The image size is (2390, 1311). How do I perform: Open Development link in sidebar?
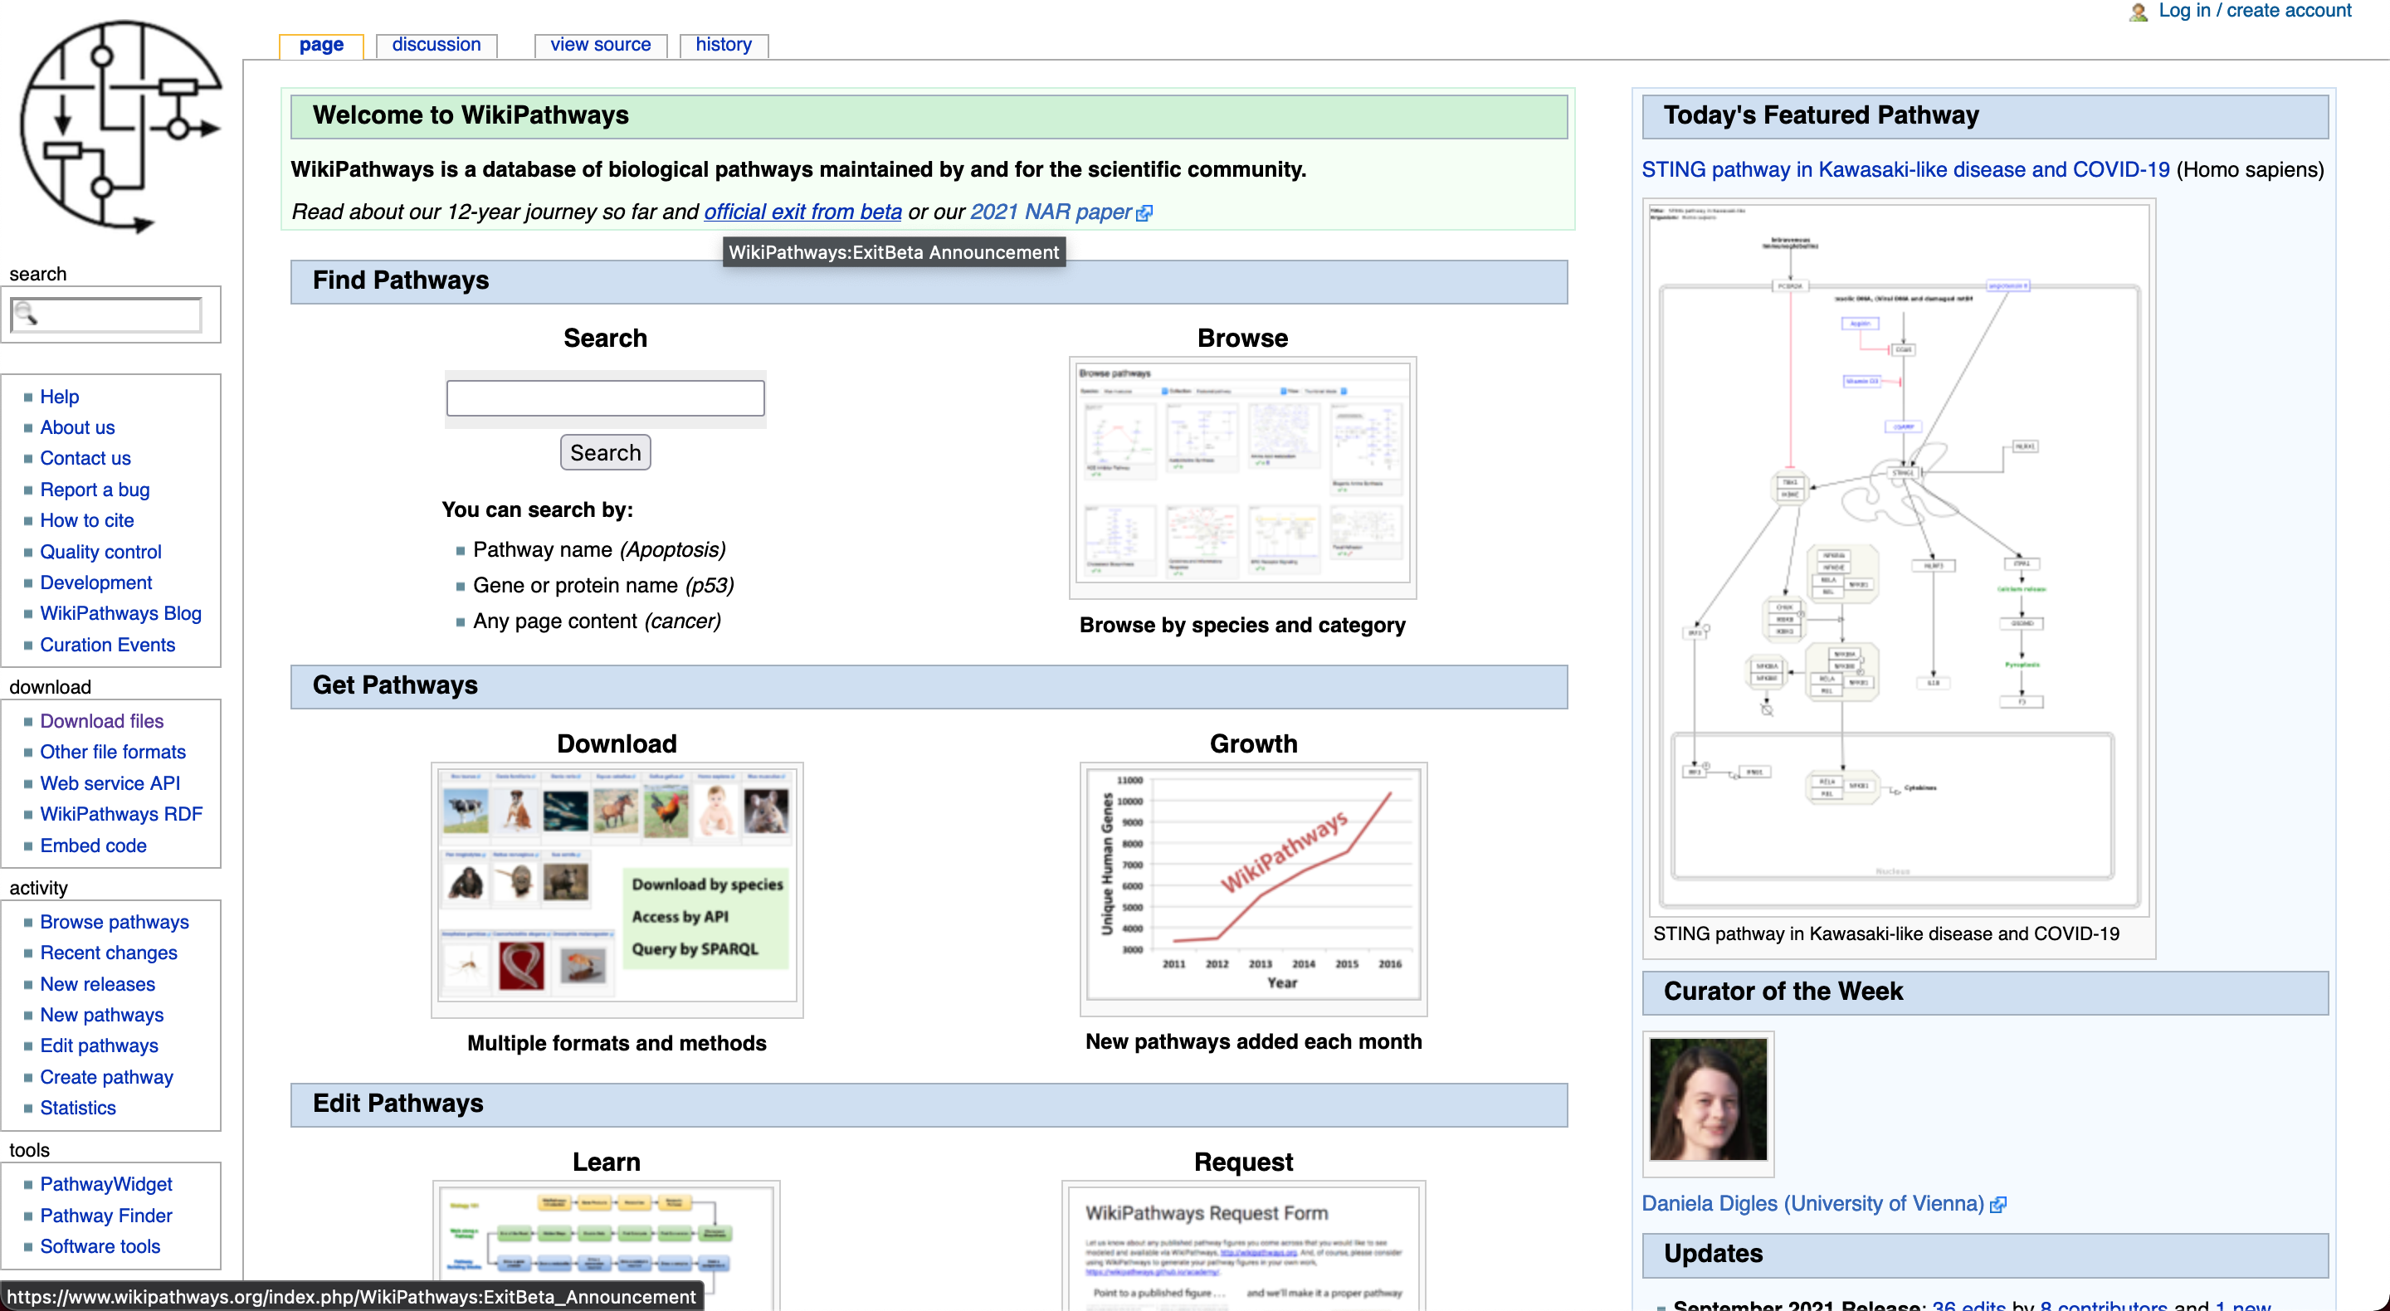coord(95,582)
